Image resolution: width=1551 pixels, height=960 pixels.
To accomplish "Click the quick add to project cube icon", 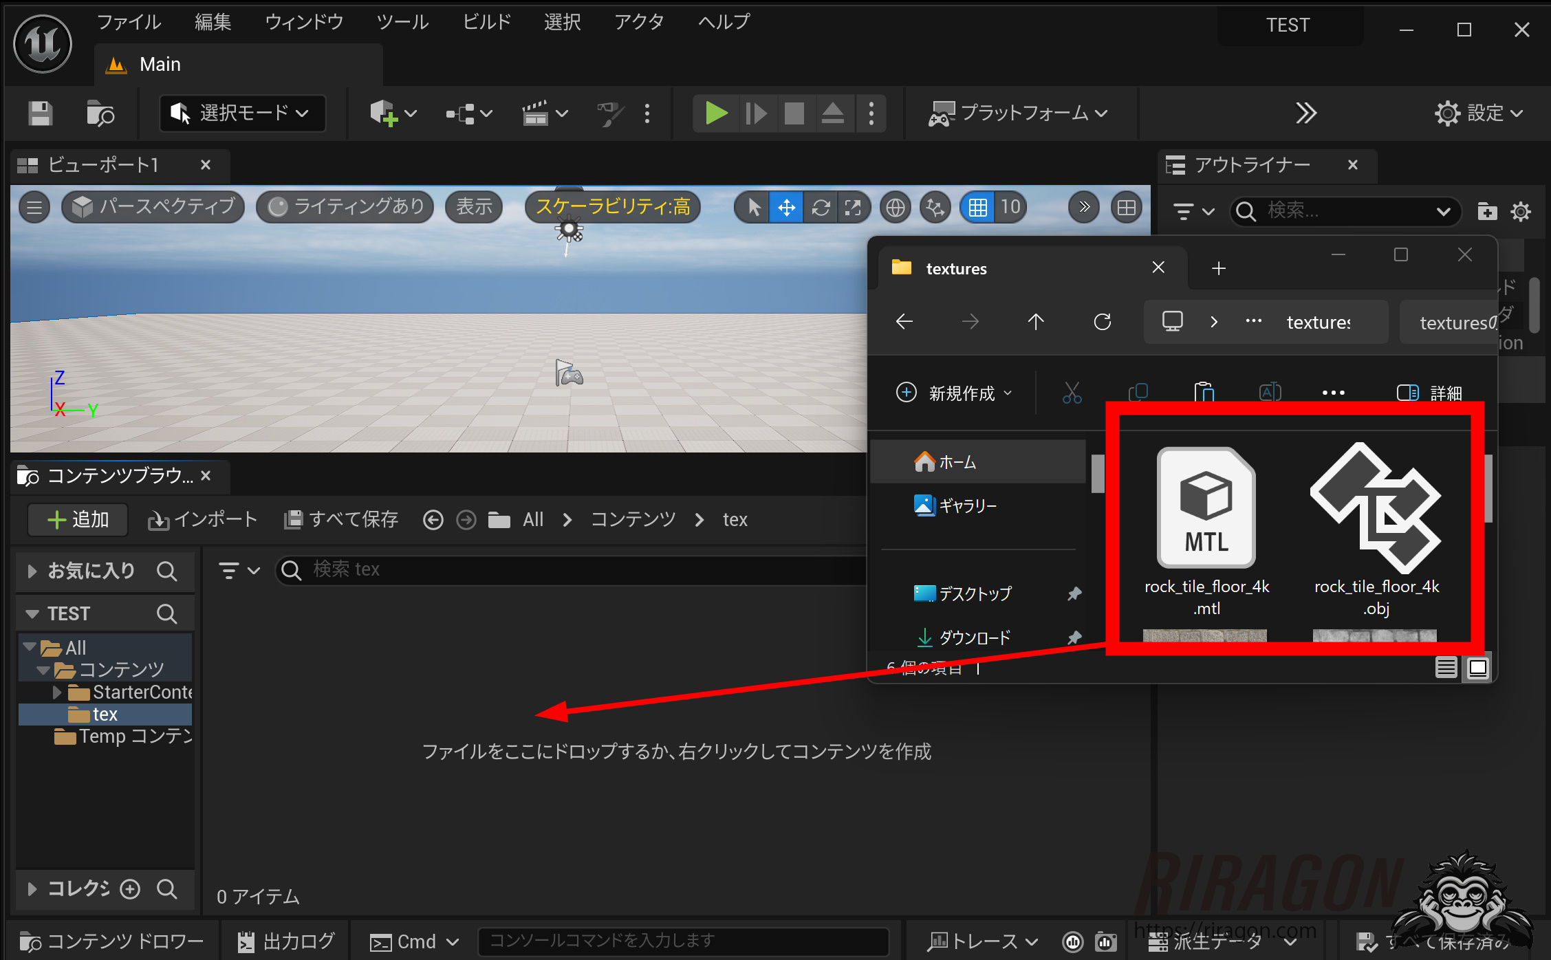I will pyautogui.click(x=383, y=113).
